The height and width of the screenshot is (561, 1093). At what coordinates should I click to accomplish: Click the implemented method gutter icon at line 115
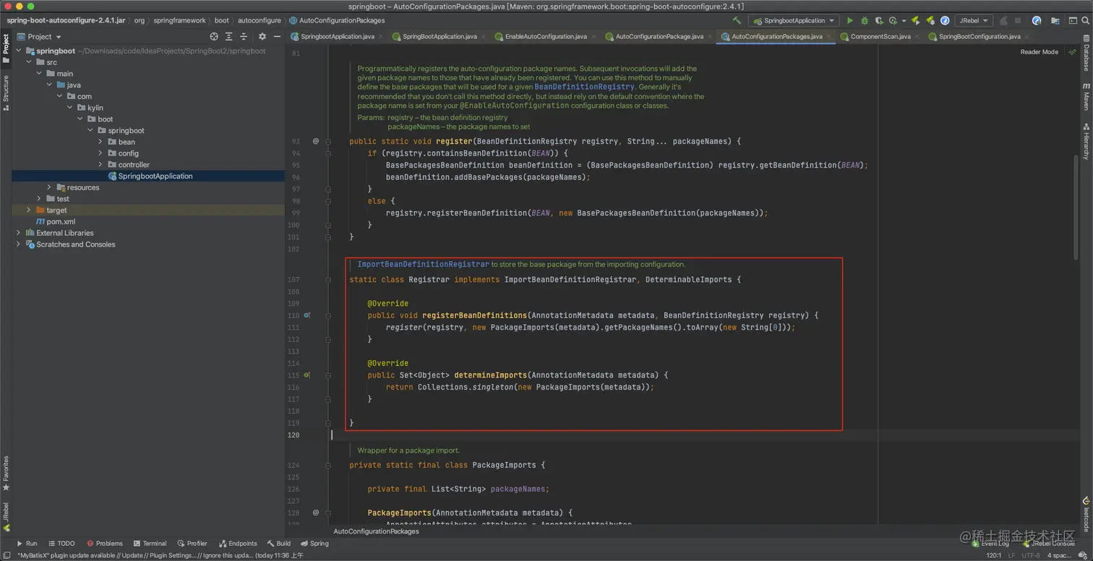[307, 375]
